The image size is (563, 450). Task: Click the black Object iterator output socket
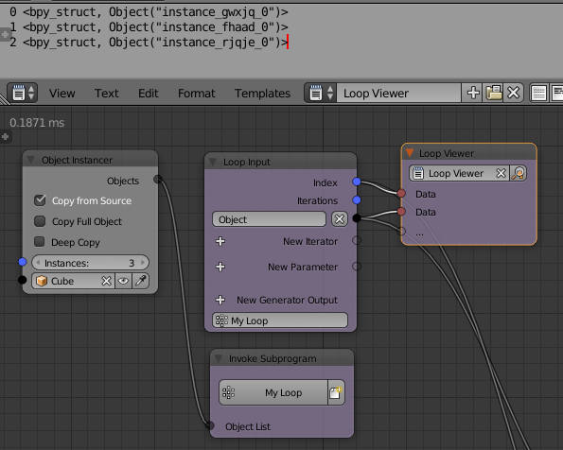[x=357, y=217]
